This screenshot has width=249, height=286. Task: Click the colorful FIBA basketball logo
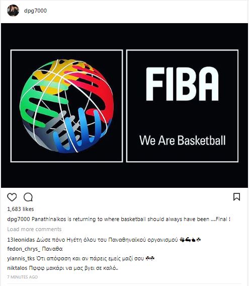[x=67, y=106]
